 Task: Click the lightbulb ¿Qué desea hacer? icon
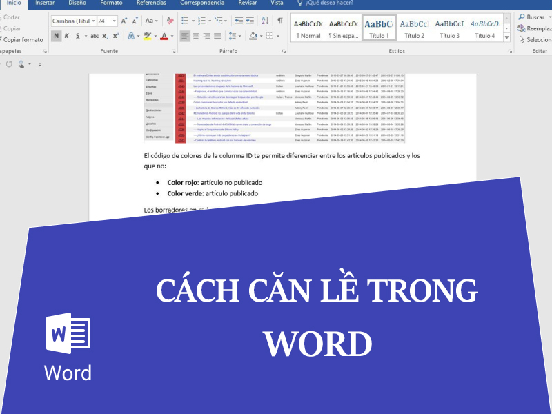(x=300, y=3)
